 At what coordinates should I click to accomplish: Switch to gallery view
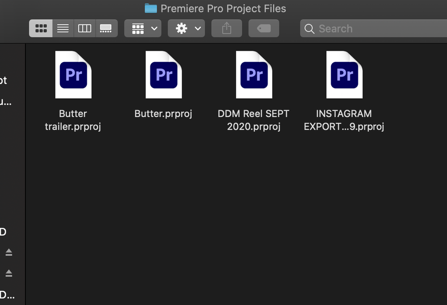coord(106,28)
